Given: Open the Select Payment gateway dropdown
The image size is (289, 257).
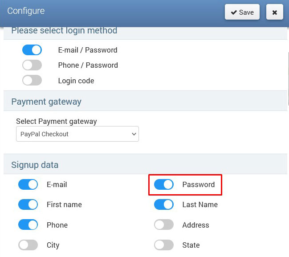Looking at the screenshot, I should (77, 134).
